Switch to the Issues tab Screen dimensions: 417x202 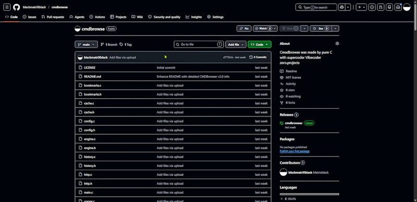pos(30,17)
